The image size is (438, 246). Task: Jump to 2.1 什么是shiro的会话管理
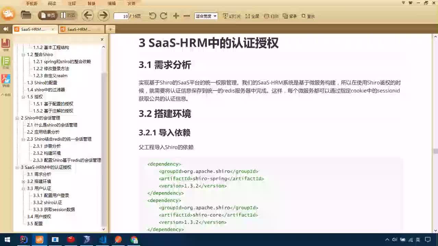tap(52, 125)
